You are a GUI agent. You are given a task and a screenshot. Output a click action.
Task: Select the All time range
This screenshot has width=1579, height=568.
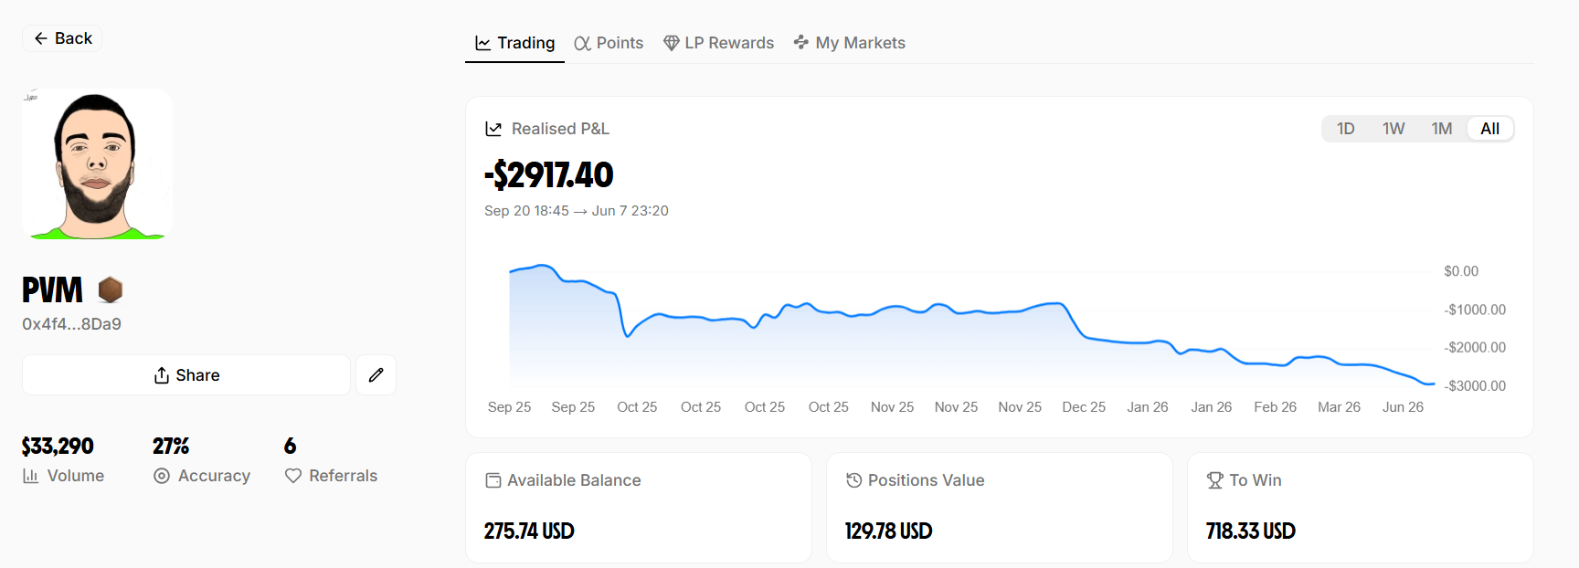(x=1490, y=129)
